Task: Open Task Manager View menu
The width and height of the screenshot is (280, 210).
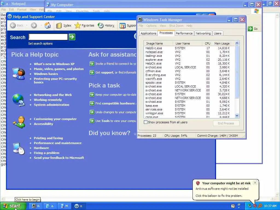Action: pyautogui.click(x=163, y=26)
